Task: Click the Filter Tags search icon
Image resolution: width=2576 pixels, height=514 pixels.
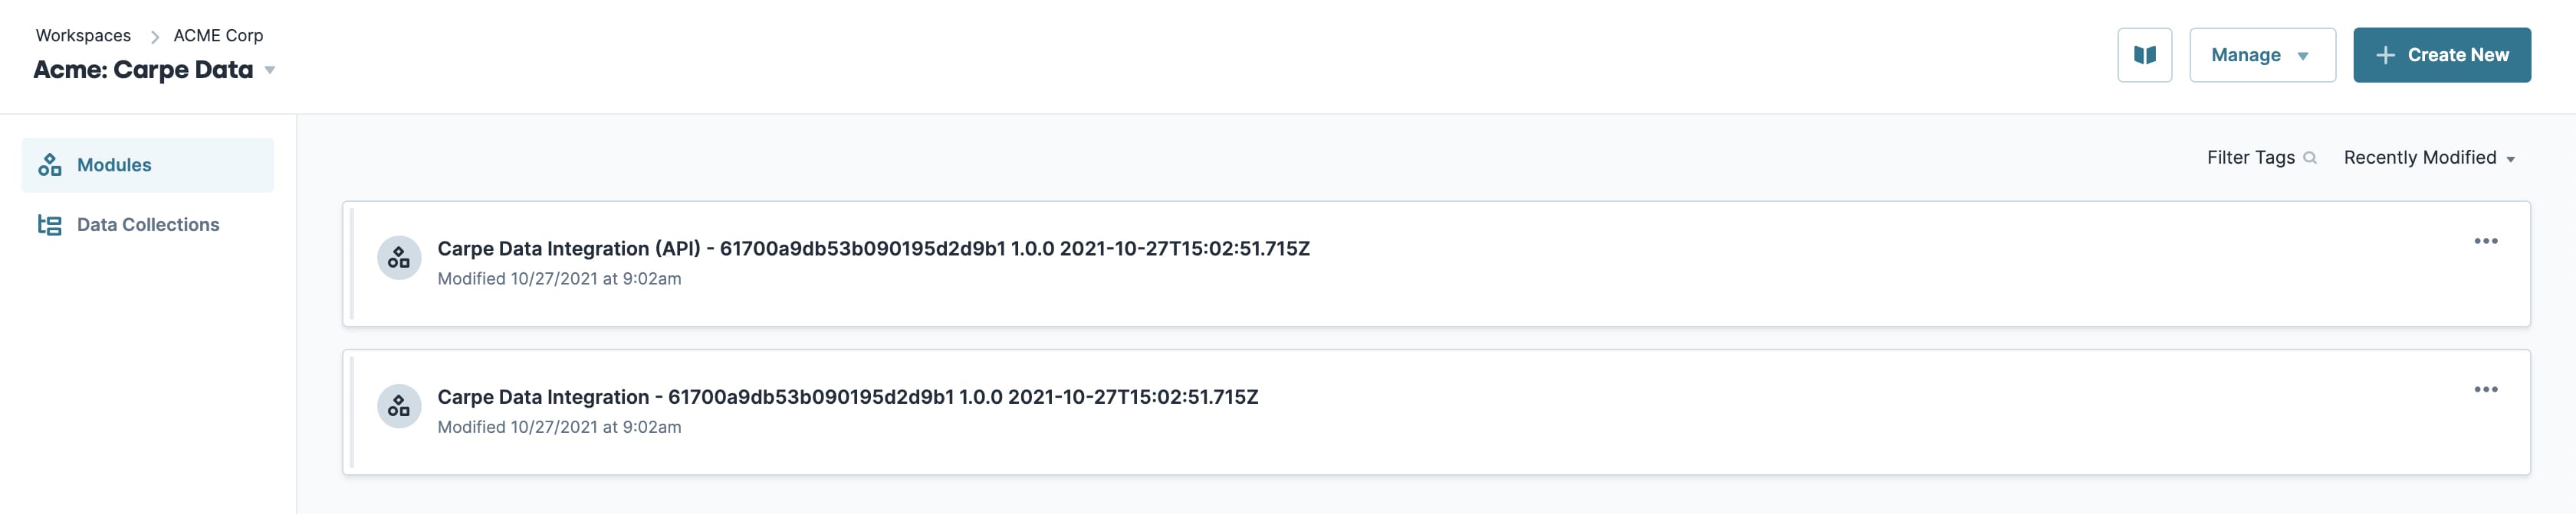Action: tap(2309, 158)
